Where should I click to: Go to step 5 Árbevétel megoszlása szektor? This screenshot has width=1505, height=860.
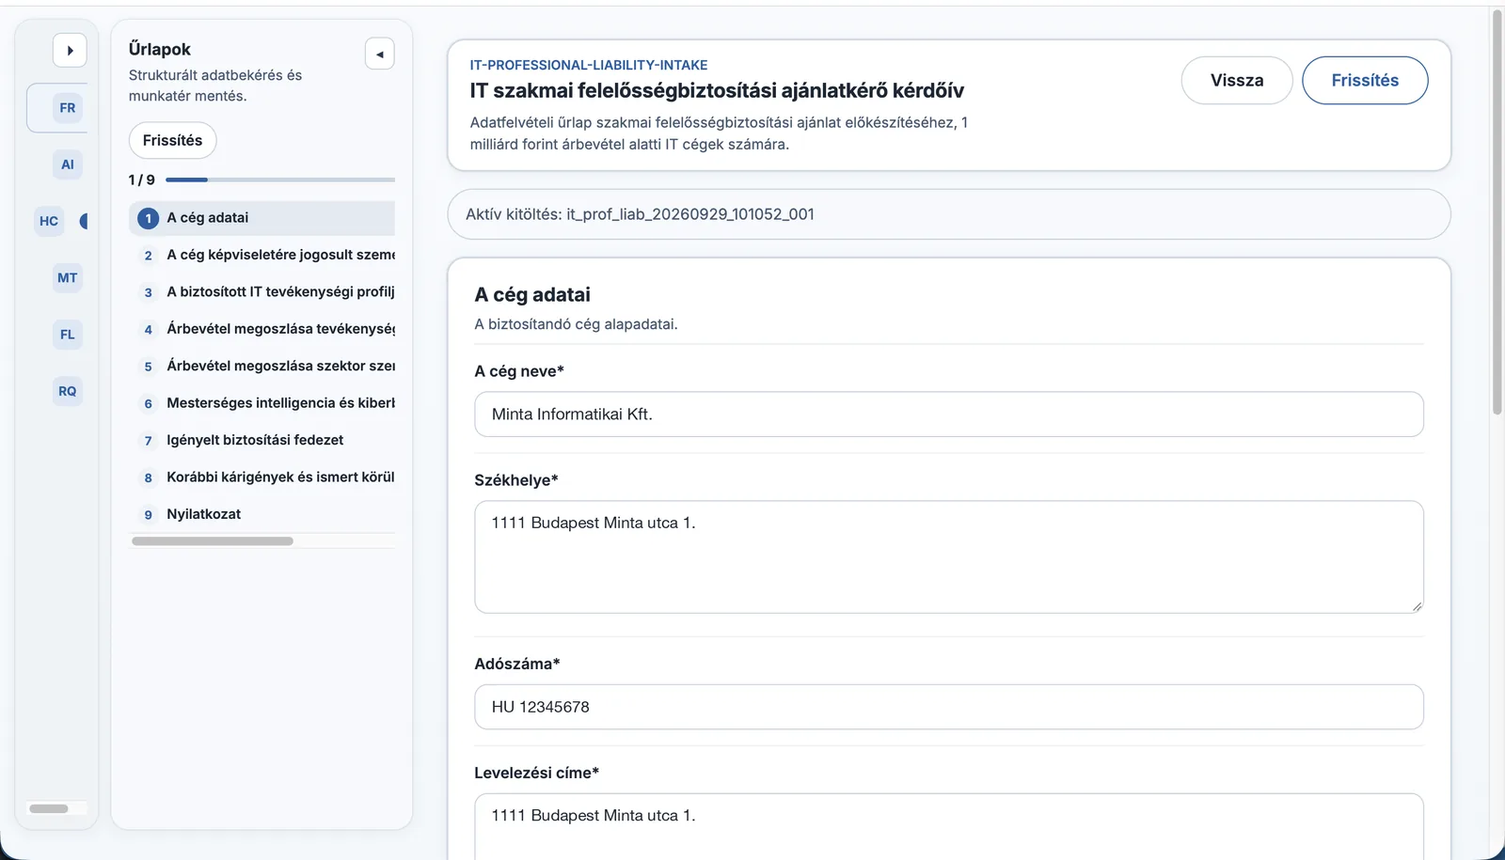click(x=261, y=366)
